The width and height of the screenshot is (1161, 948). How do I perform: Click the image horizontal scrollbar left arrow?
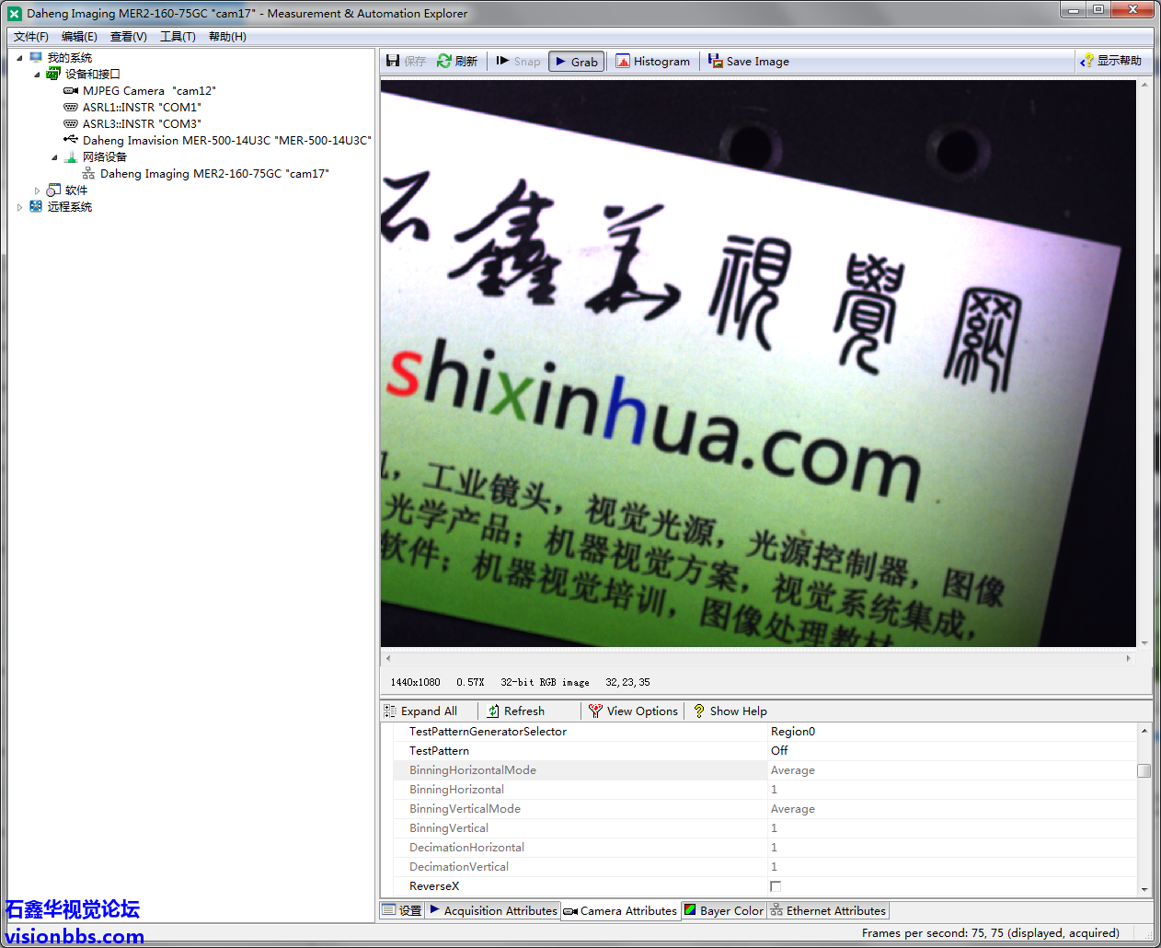[x=388, y=658]
